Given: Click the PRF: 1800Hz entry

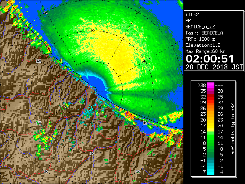Looking at the screenshot, I should 200,39.
